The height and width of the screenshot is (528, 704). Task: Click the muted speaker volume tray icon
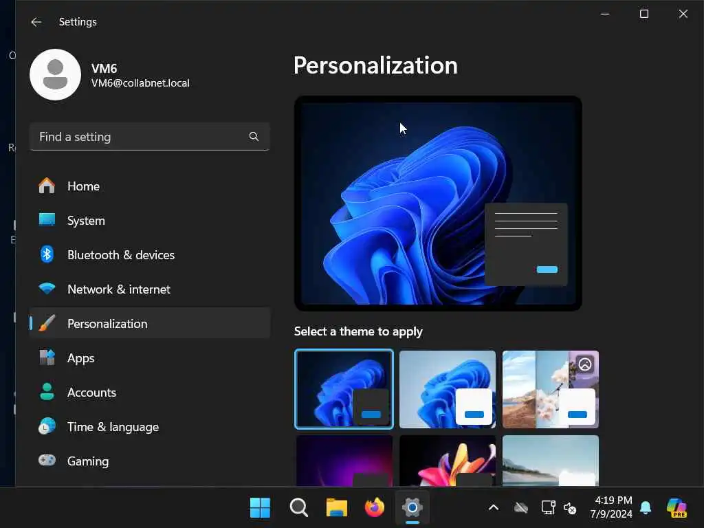570,508
